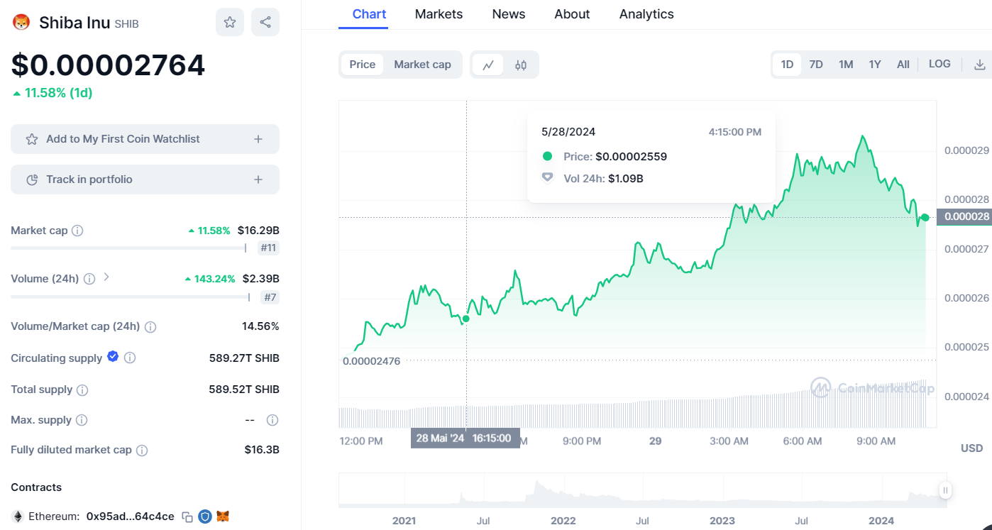Select the 1M time range
Image resolution: width=992 pixels, height=530 pixels.
[846, 65]
